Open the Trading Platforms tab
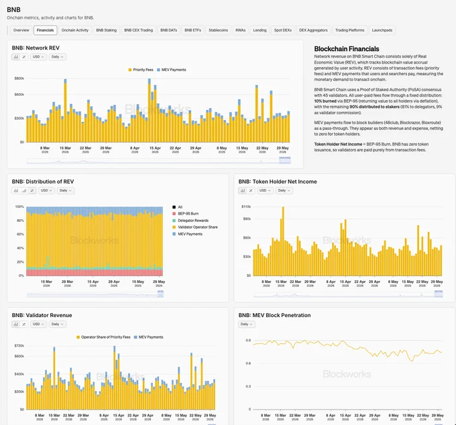 pos(350,30)
